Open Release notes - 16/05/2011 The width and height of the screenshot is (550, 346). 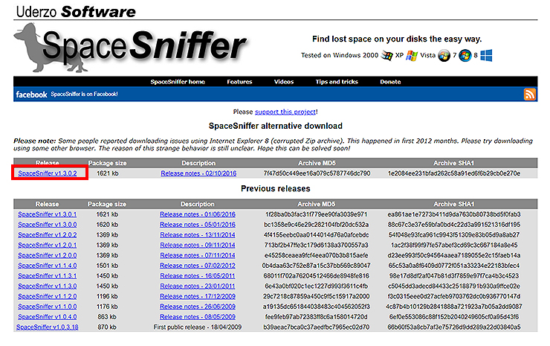tap(198, 276)
